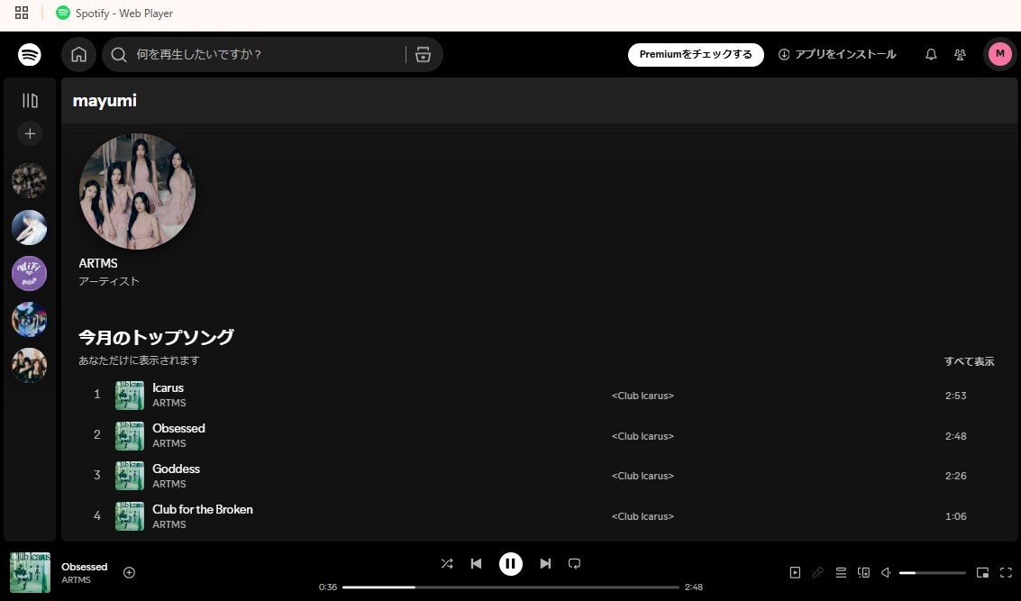The image size is (1021, 601).
Task: Click now playing album cover
Action: point(30,572)
